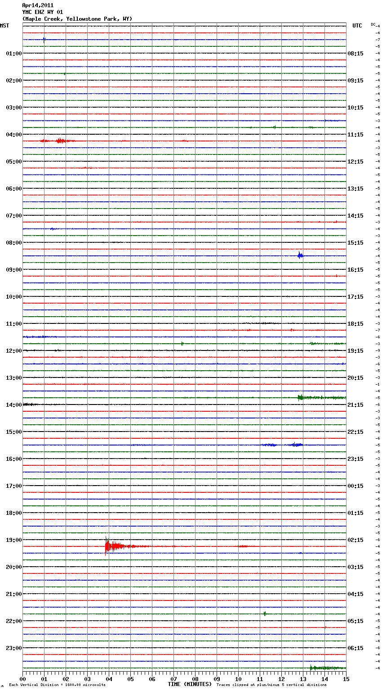This screenshot has width=382, height=691.
Task: Click the UTC time label "21:15"
Action: [355, 405]
